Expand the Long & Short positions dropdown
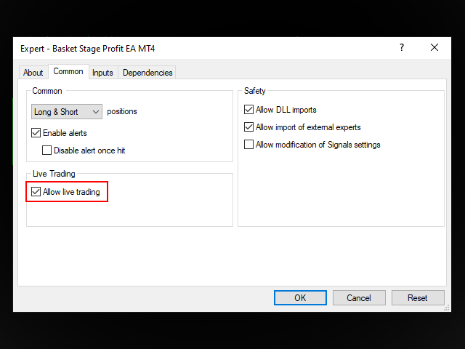Viewport: 465px width, 349px height. pyautogui.click(x=67, y=112)
